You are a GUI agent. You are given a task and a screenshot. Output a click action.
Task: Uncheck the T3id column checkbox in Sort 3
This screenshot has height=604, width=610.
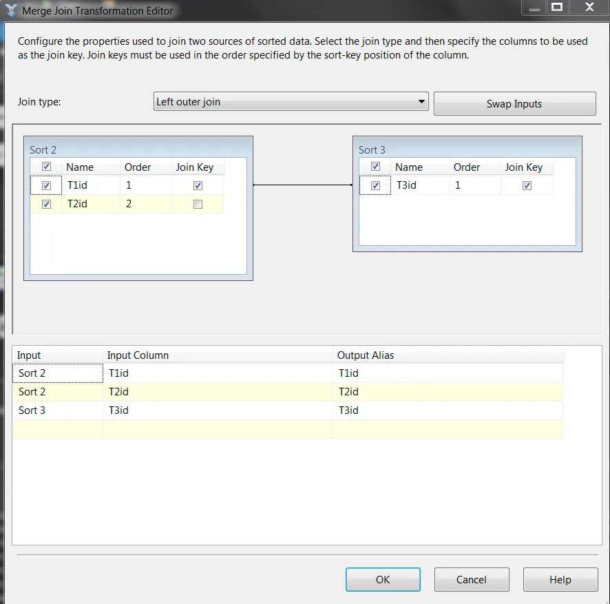click(x=375, y=185)
